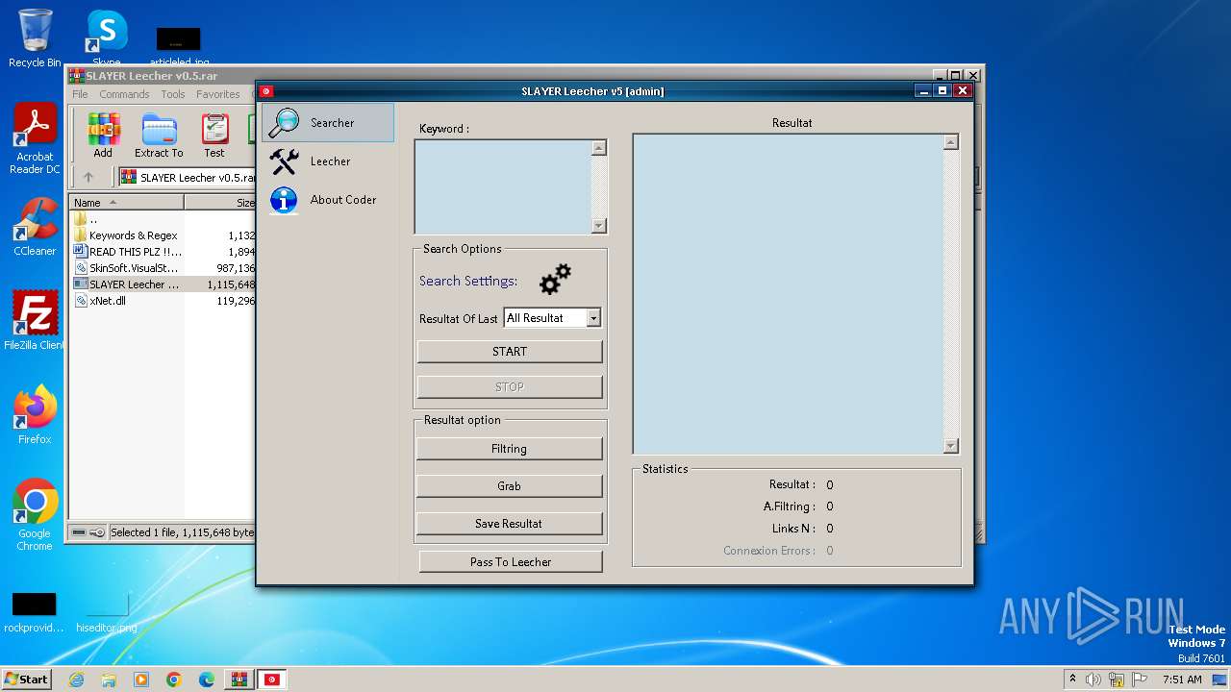Open WinRAR Commands menu
This screenshot has height=692, width=1231.
124,94
